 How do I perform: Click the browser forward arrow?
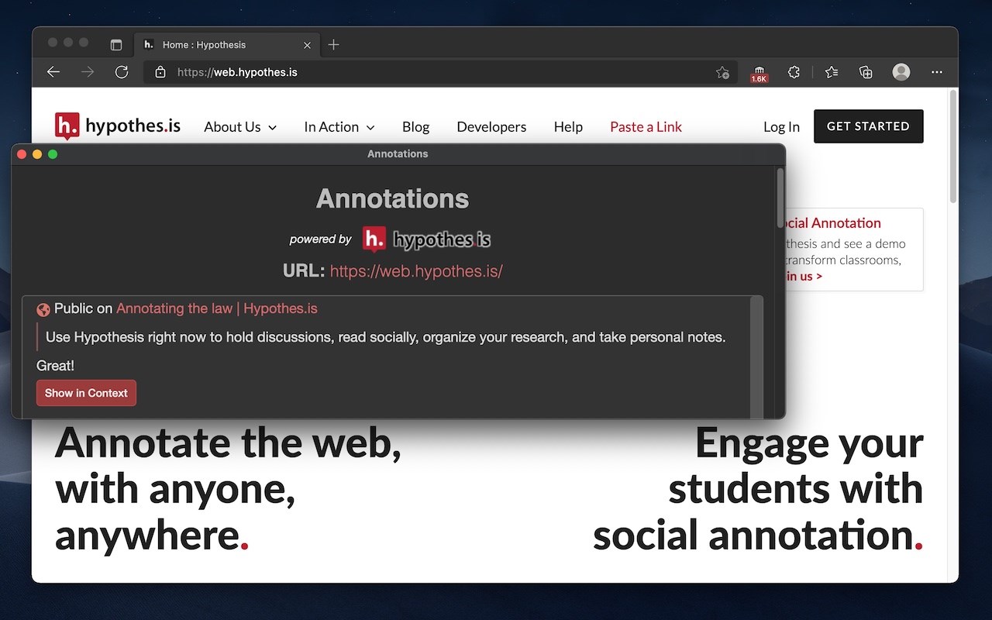(x=88, y=72)
